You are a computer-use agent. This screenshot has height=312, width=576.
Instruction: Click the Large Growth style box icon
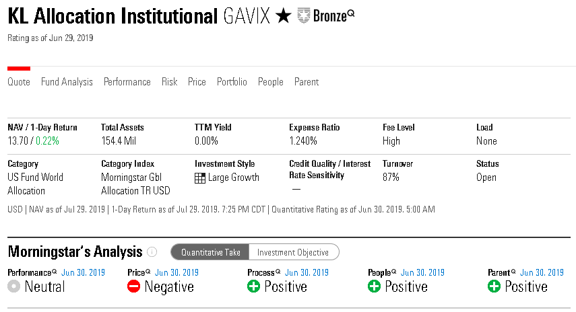tap(199, 178)
